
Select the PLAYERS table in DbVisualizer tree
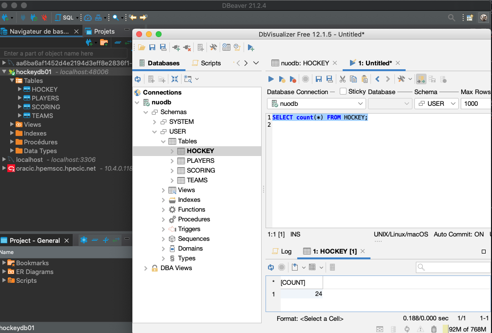[200, 160]
